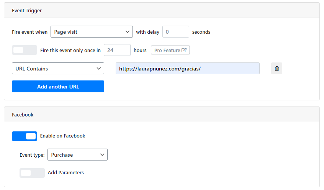The height and width of the screenshot is (190, 324).
Task: Expand the Event type 'Purchase' dropdown
Action: (x=77, y=155)
